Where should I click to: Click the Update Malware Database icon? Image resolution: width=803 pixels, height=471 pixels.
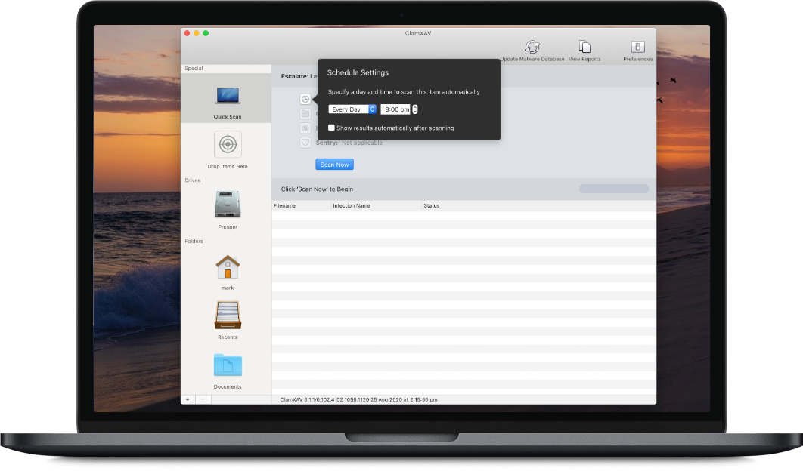[532, 47]
